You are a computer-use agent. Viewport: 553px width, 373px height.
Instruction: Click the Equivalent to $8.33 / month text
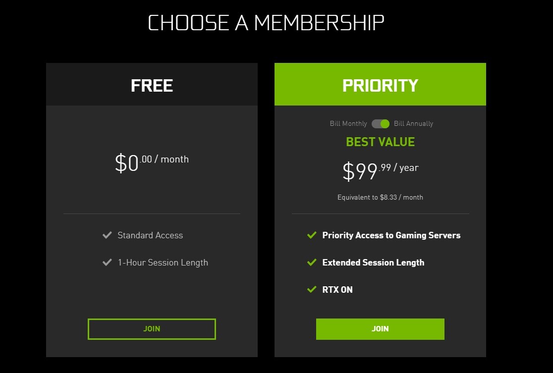click(x=380, y=197)
